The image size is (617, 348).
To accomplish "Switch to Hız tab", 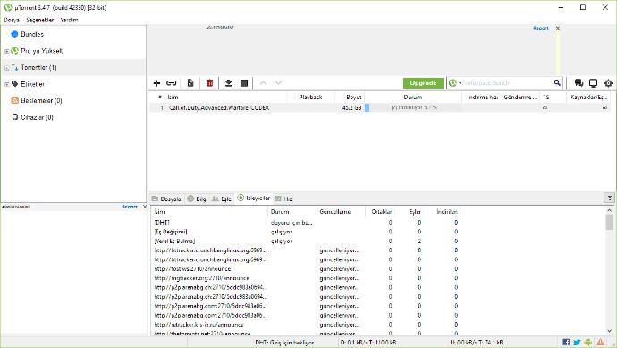I will point(283,199).
